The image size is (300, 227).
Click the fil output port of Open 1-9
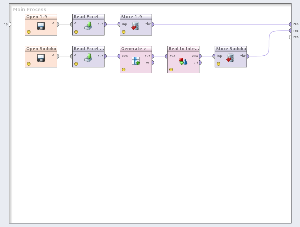point(57,24)
